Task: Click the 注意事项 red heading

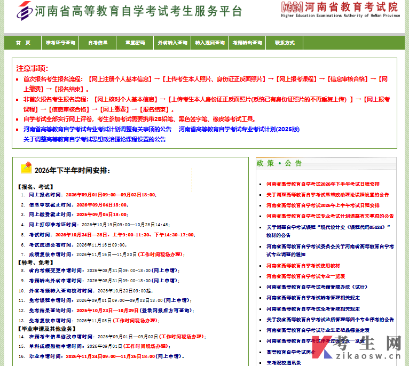Action: [32, 69]
